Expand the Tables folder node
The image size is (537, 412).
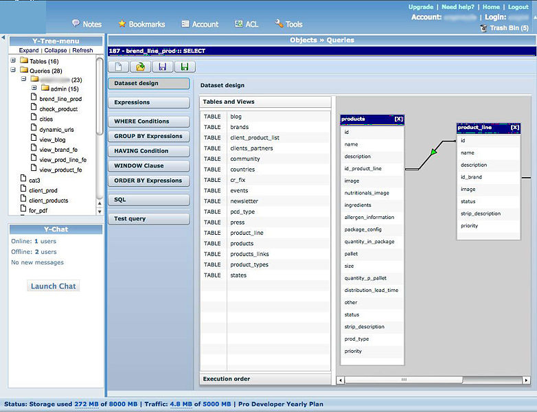click(13, 61)
